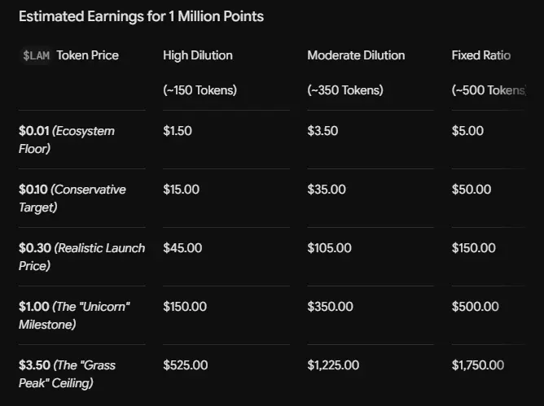Select the $0.10 Conservative Target row label
Screen dimensions: 544x406
click(x=72, y=199)
